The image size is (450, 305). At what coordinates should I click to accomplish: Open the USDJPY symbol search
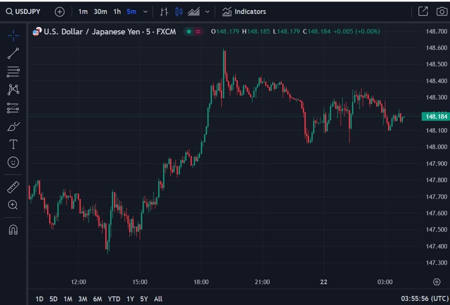point(23,12)
